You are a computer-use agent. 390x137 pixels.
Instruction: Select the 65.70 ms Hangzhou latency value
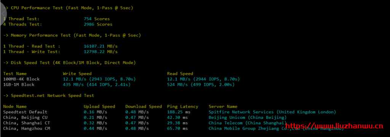tap(177, 128)
